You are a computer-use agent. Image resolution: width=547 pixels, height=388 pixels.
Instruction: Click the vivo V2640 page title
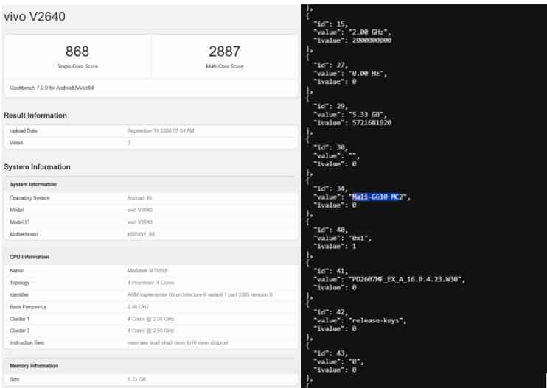[34, 17]
